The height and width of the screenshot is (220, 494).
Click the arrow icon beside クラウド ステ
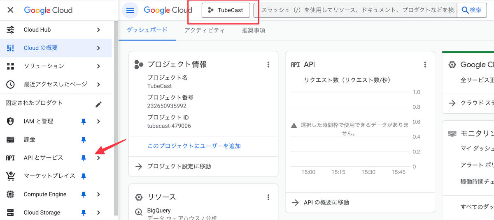pos(452,103)
